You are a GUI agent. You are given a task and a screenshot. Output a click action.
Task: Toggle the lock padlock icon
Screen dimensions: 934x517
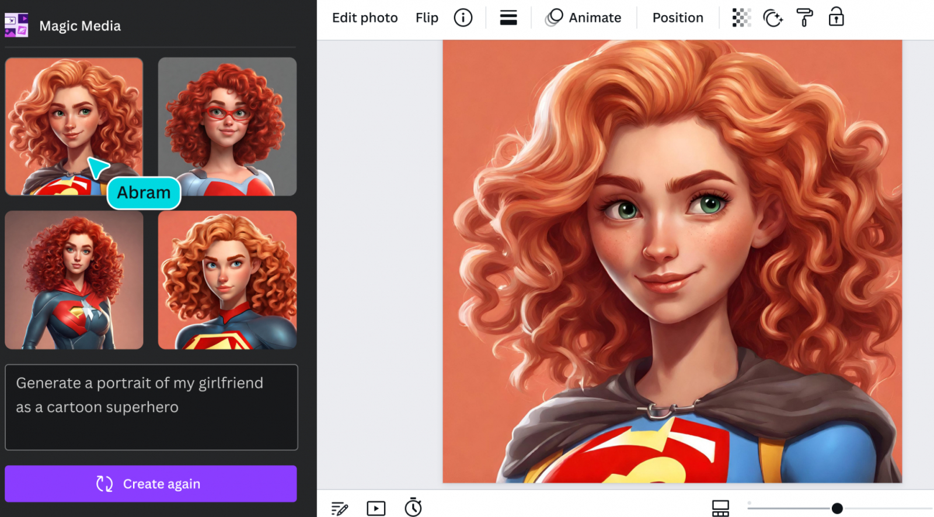click(837, 17)
